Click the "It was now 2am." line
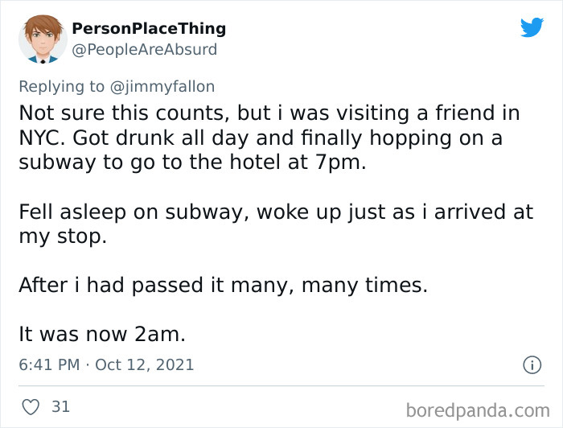Viewport: 563px width, 428px height. point(102,334)
